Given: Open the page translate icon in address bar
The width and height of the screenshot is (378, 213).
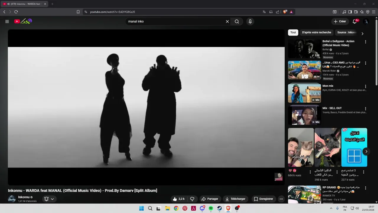Looking at the screenshot, I should click(264, 12).
